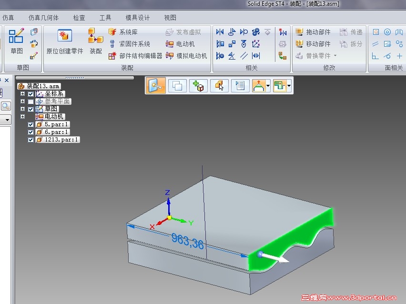This screenshot has height=304, width=406.
Task: Expand the 参考平面 tree node
Action: pos(22,101)
